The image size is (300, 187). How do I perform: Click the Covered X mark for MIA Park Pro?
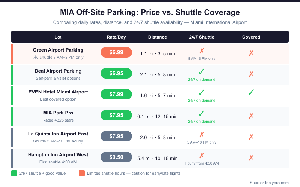(251, 116)
